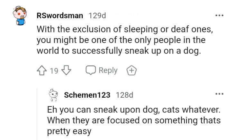Image resolution: width=225 pixels, height=140 pixels.
Task: Click the line starting "When they are focused"
Action: (134, 121)
